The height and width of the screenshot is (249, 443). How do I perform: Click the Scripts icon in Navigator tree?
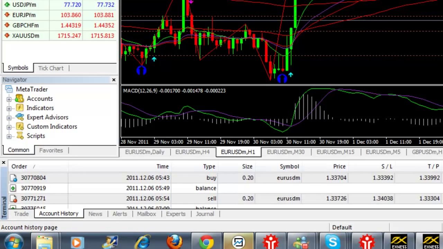tap(20, 136)
